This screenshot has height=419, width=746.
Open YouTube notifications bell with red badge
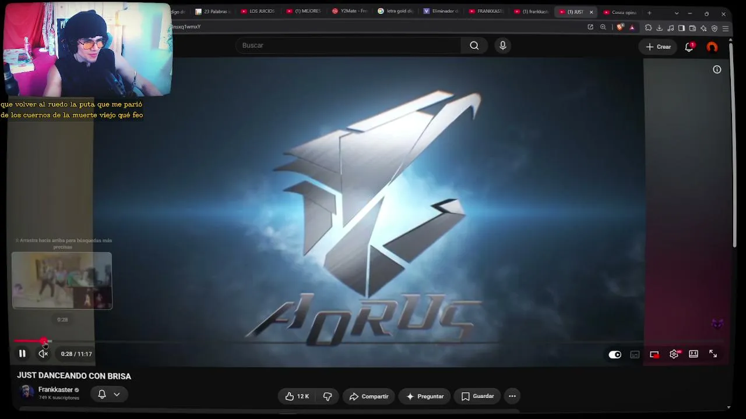pos(689,47)
